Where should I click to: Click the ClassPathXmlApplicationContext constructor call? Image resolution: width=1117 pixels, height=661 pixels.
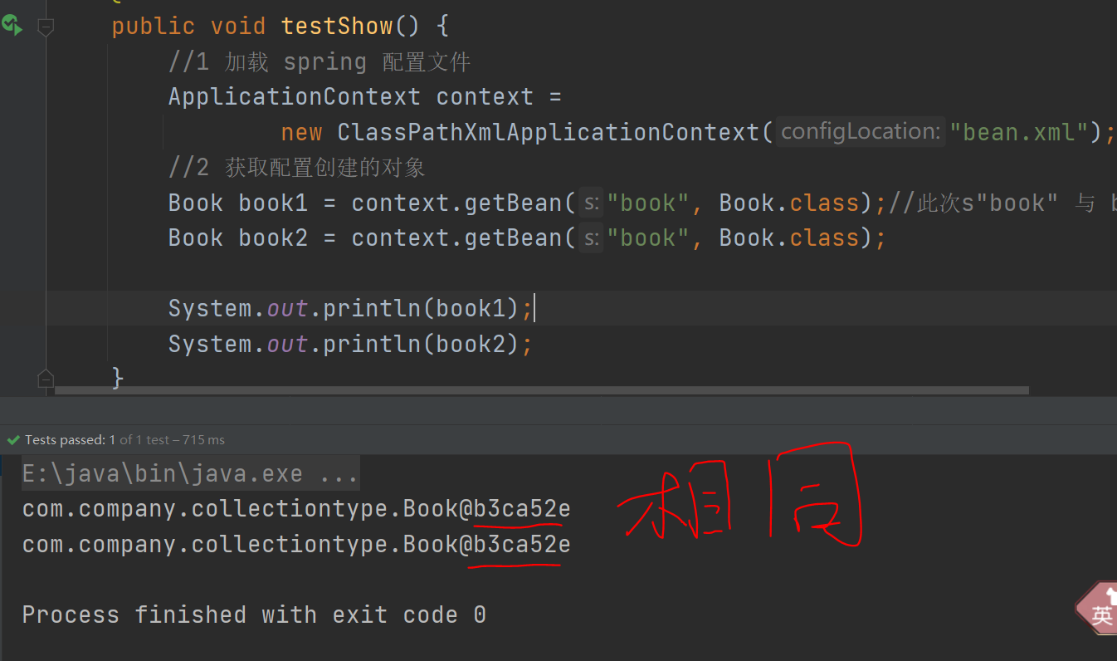549,132
